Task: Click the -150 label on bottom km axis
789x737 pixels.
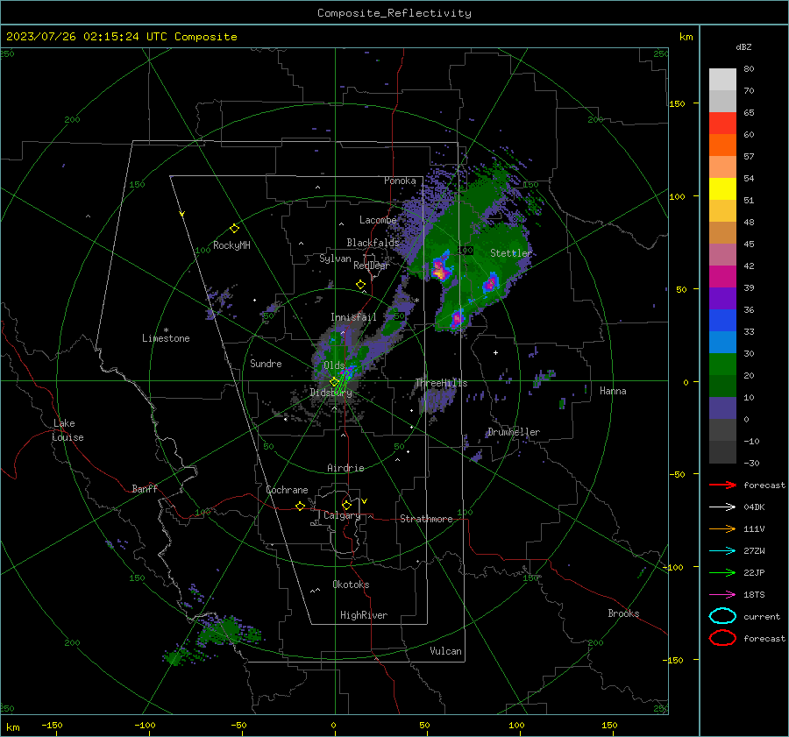Action: [52, 725]
